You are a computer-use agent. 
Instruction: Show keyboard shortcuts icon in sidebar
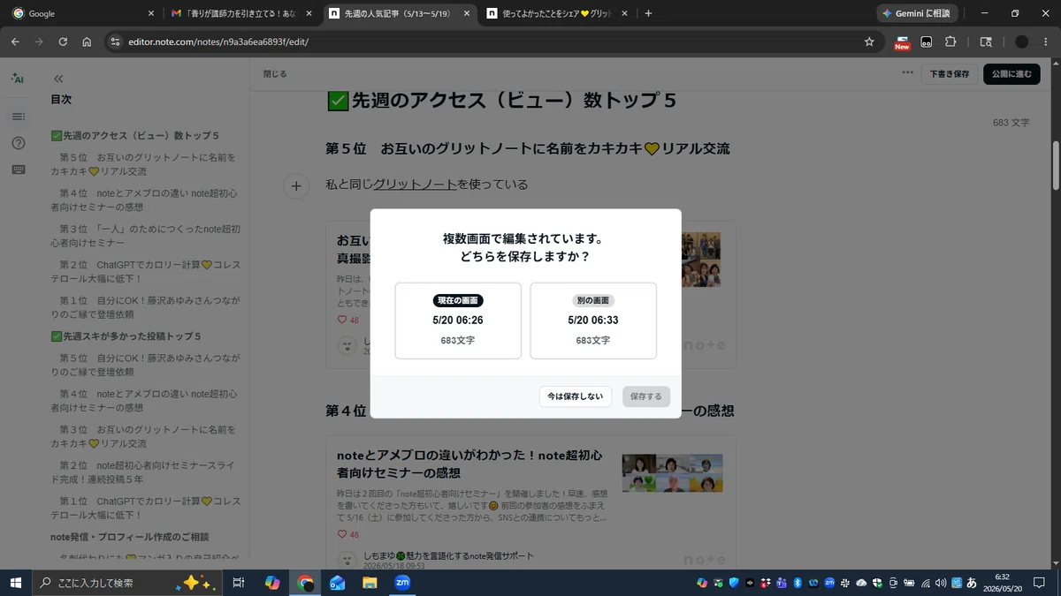tap(18, 170)
